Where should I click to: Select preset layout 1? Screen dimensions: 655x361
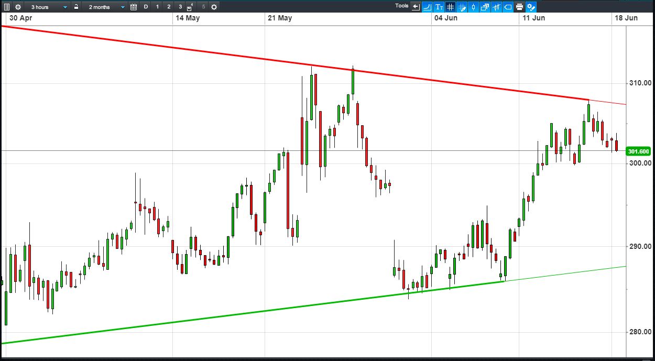click(158, 7)
